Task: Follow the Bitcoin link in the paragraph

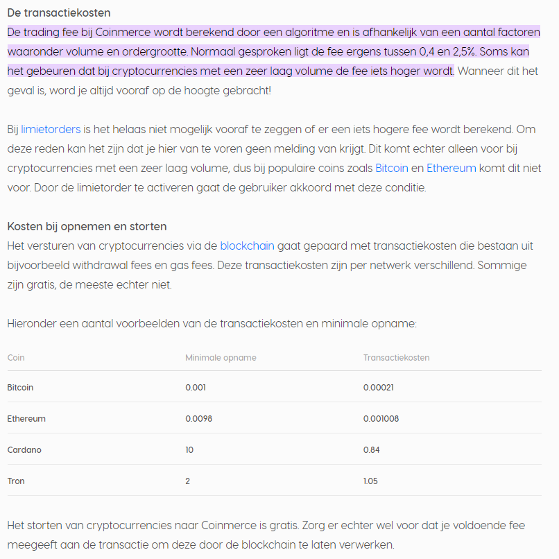Action: 391,168
